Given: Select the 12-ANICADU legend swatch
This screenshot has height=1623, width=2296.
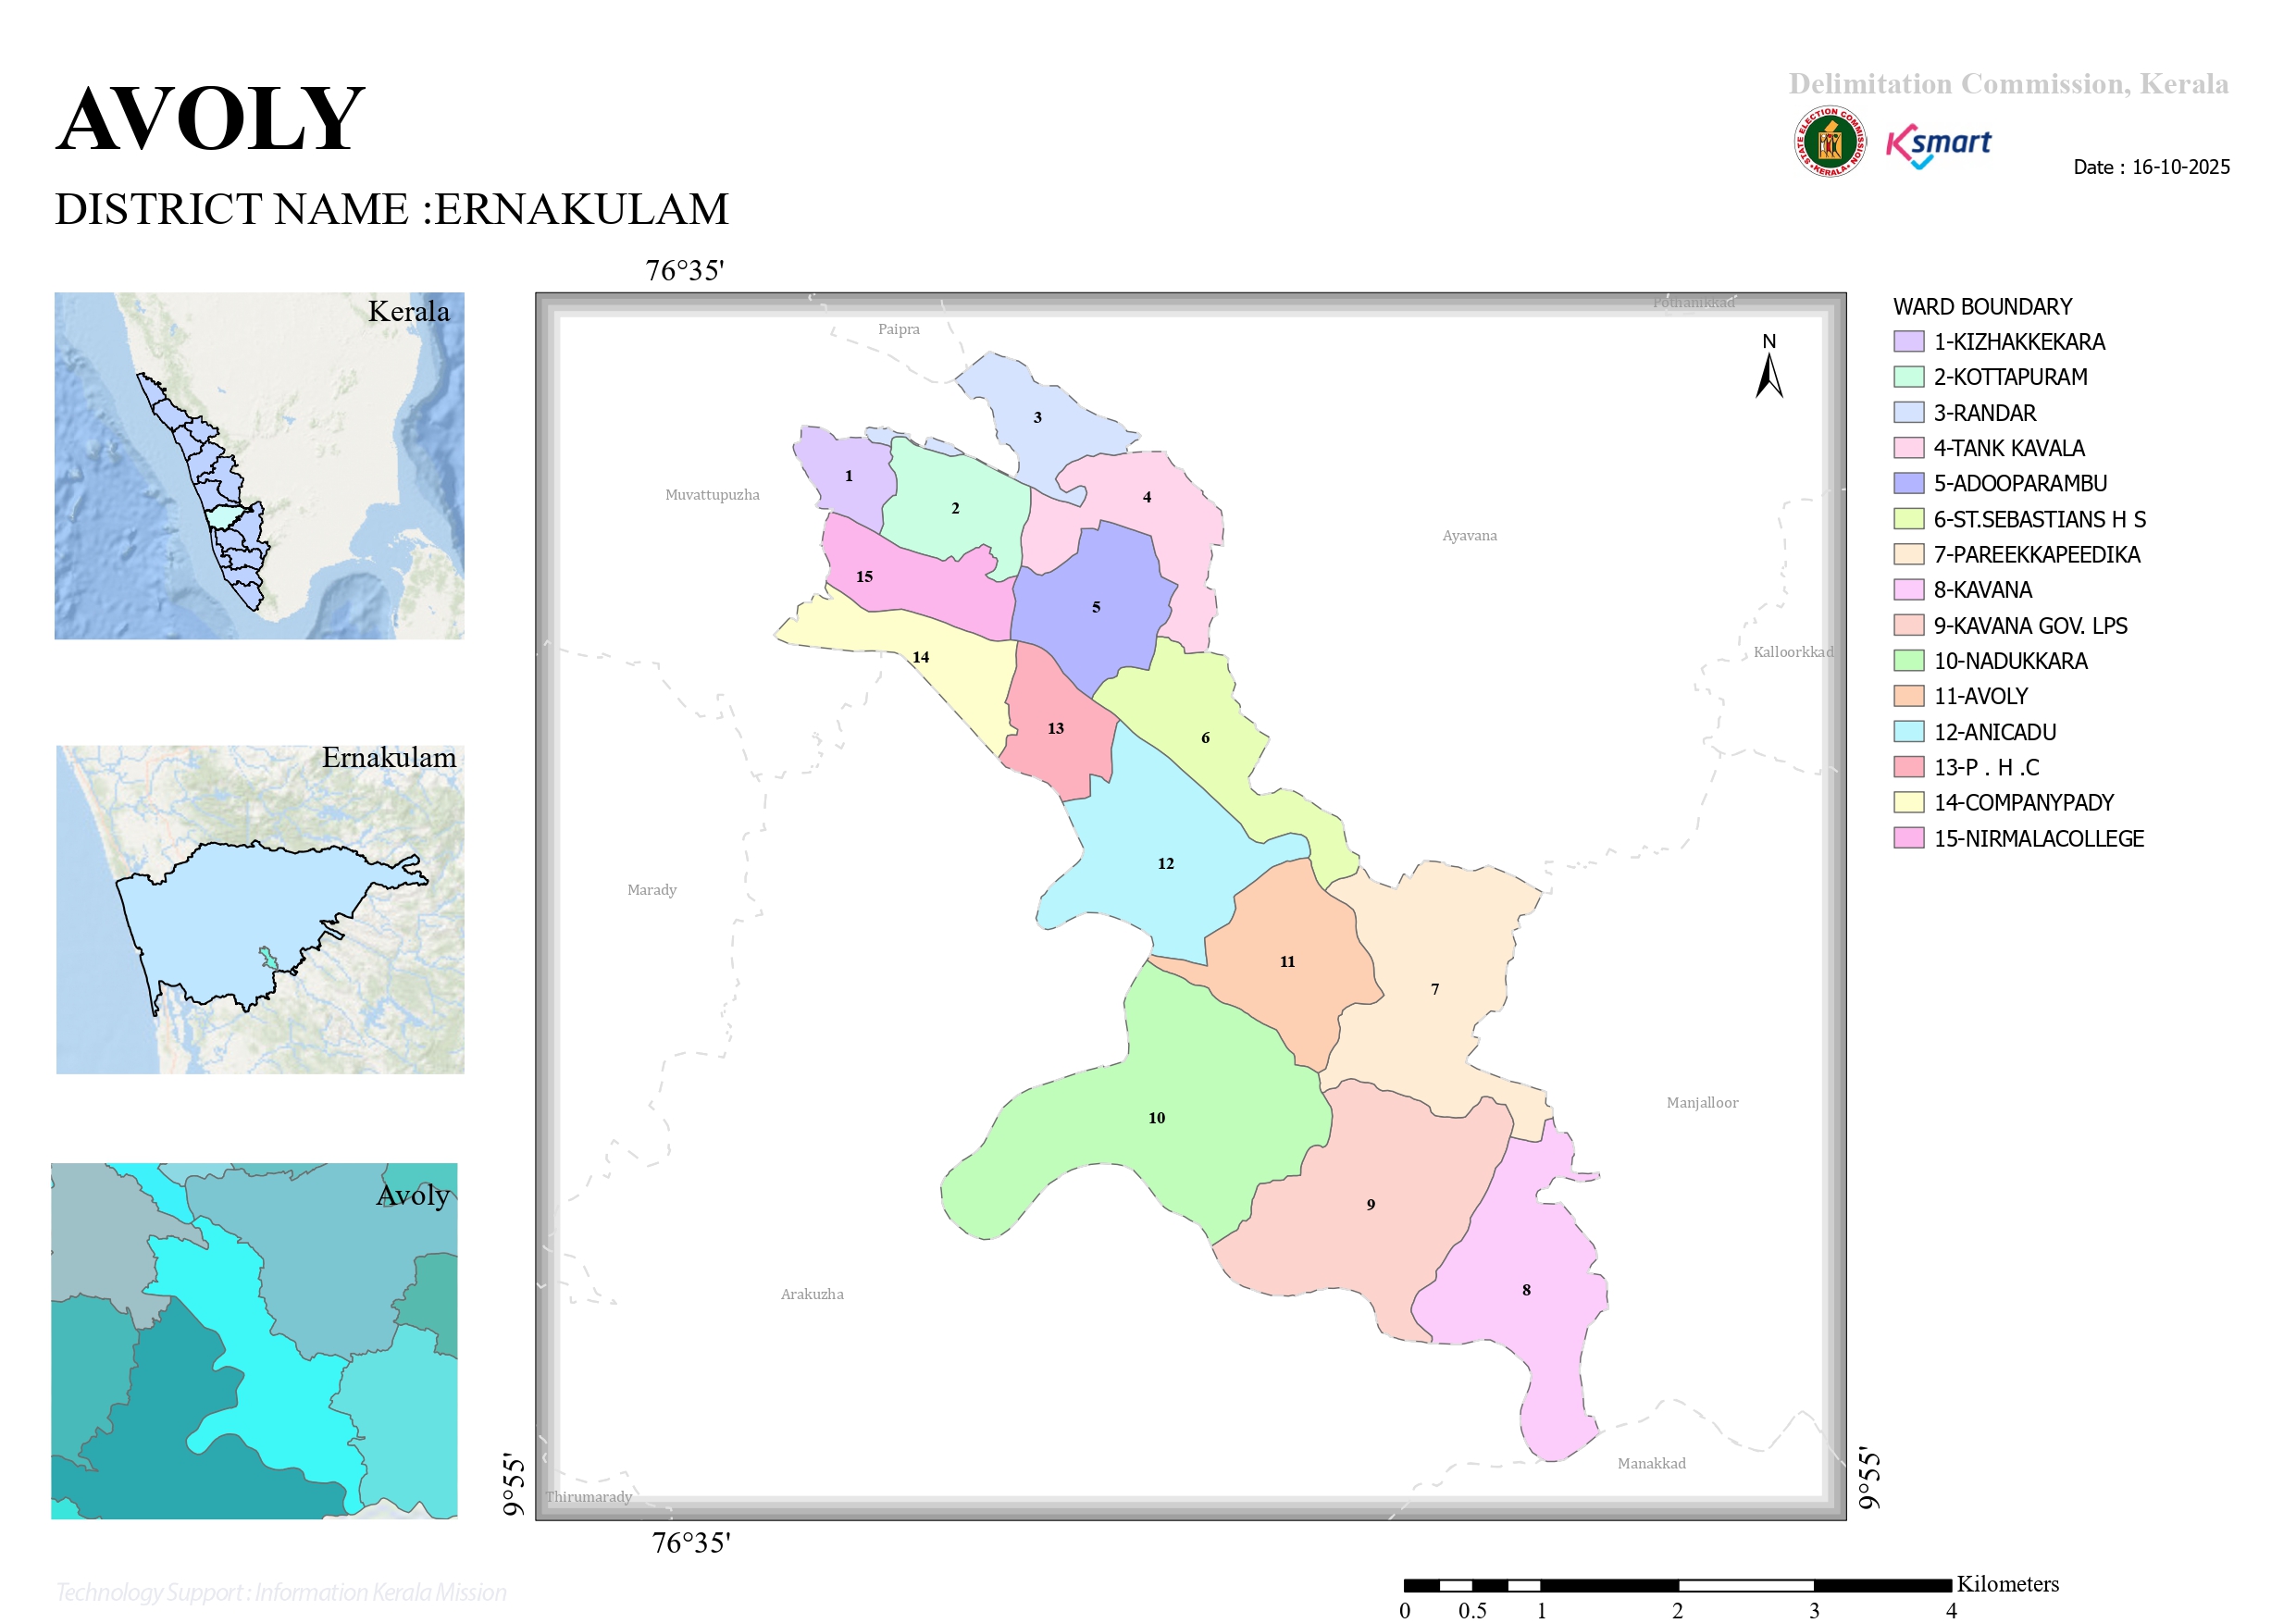Looking at the screenshot, I should [x=1908, y=732].
